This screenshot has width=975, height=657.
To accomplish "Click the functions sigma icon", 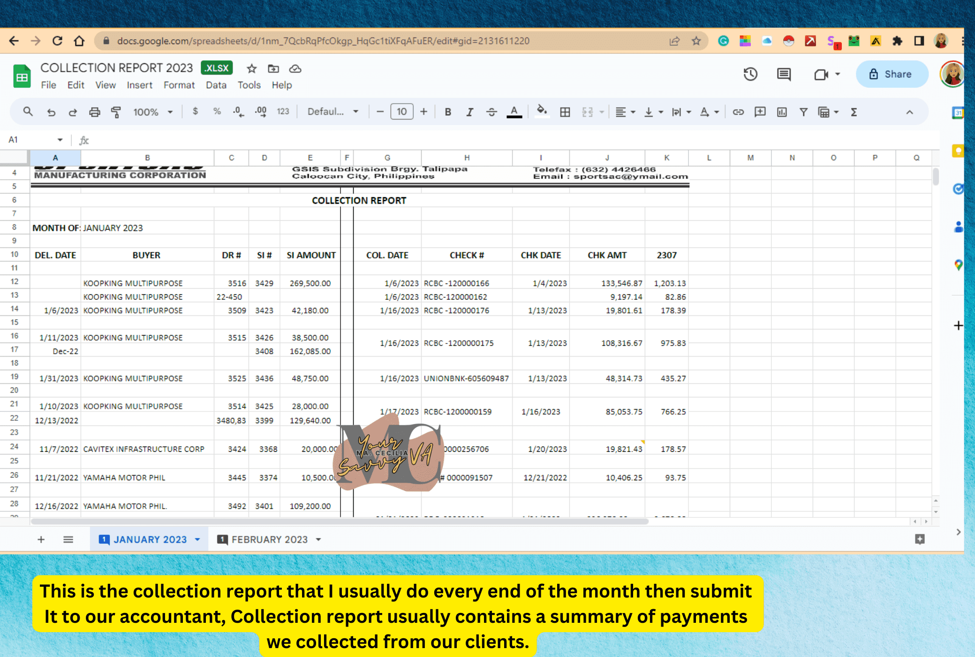I will 854,112.
